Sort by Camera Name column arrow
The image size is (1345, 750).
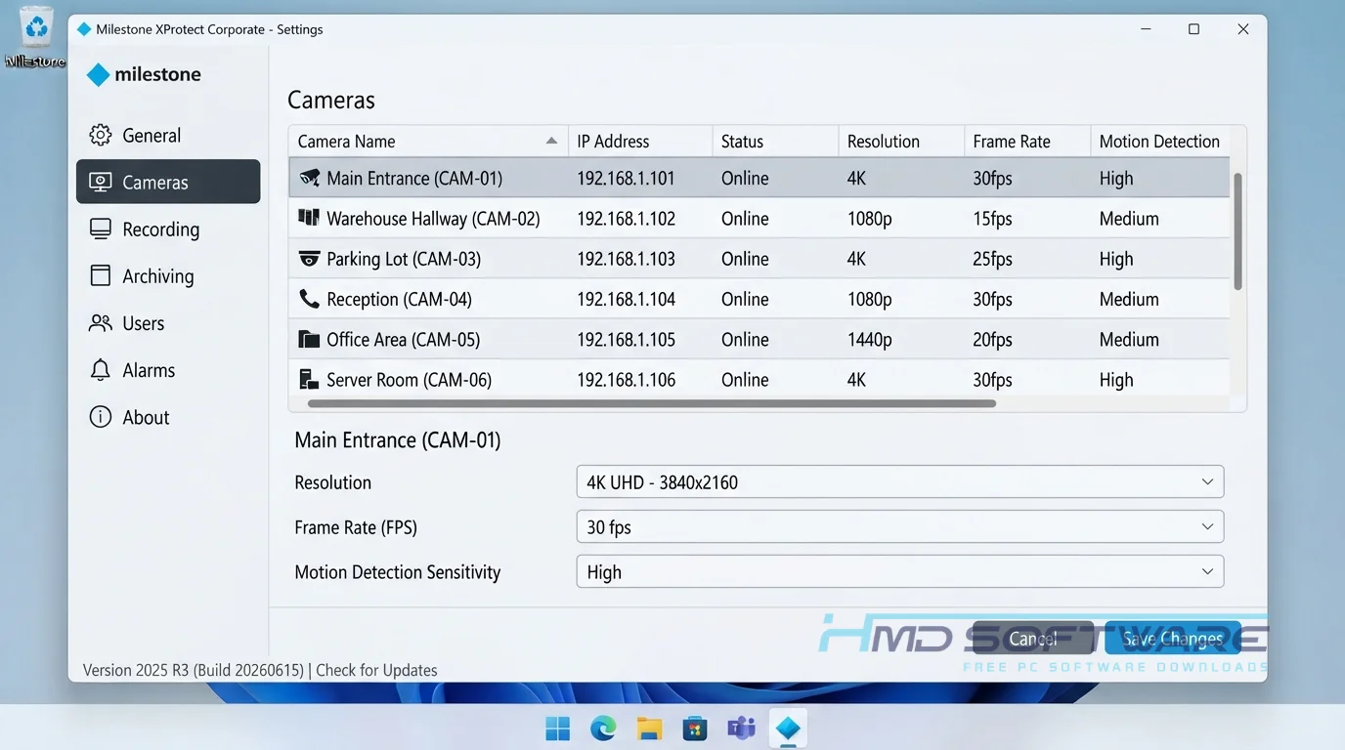551,141
